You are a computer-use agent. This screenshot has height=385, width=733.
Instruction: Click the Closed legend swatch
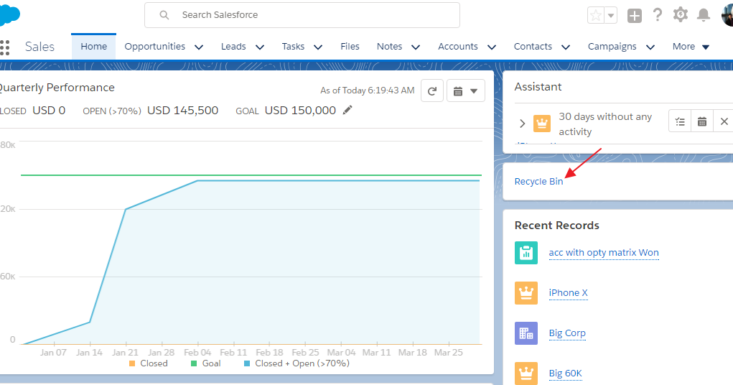coord(132,363)
